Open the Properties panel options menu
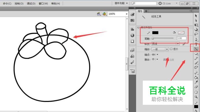The height and width of the screenshot is (112, 200). point(191,11)
